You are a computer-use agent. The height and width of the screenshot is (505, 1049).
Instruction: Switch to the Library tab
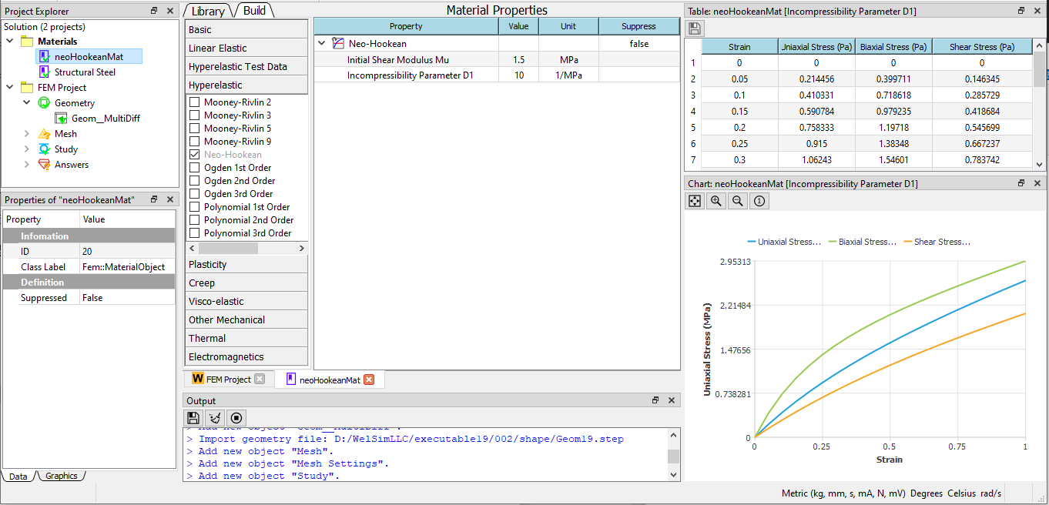pyautogui.click(x=208, y=11)
